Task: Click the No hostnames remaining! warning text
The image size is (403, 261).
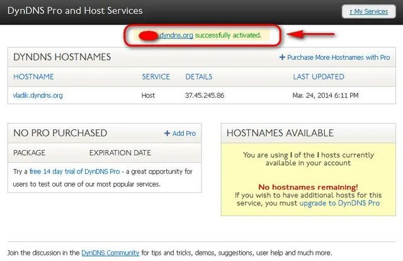Action: pos(308,187)
